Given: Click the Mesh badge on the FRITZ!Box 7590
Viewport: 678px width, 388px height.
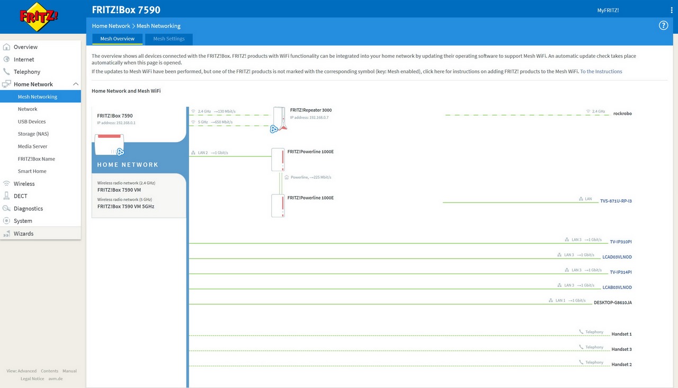Looking at the screenshot, I should (120, 152).
